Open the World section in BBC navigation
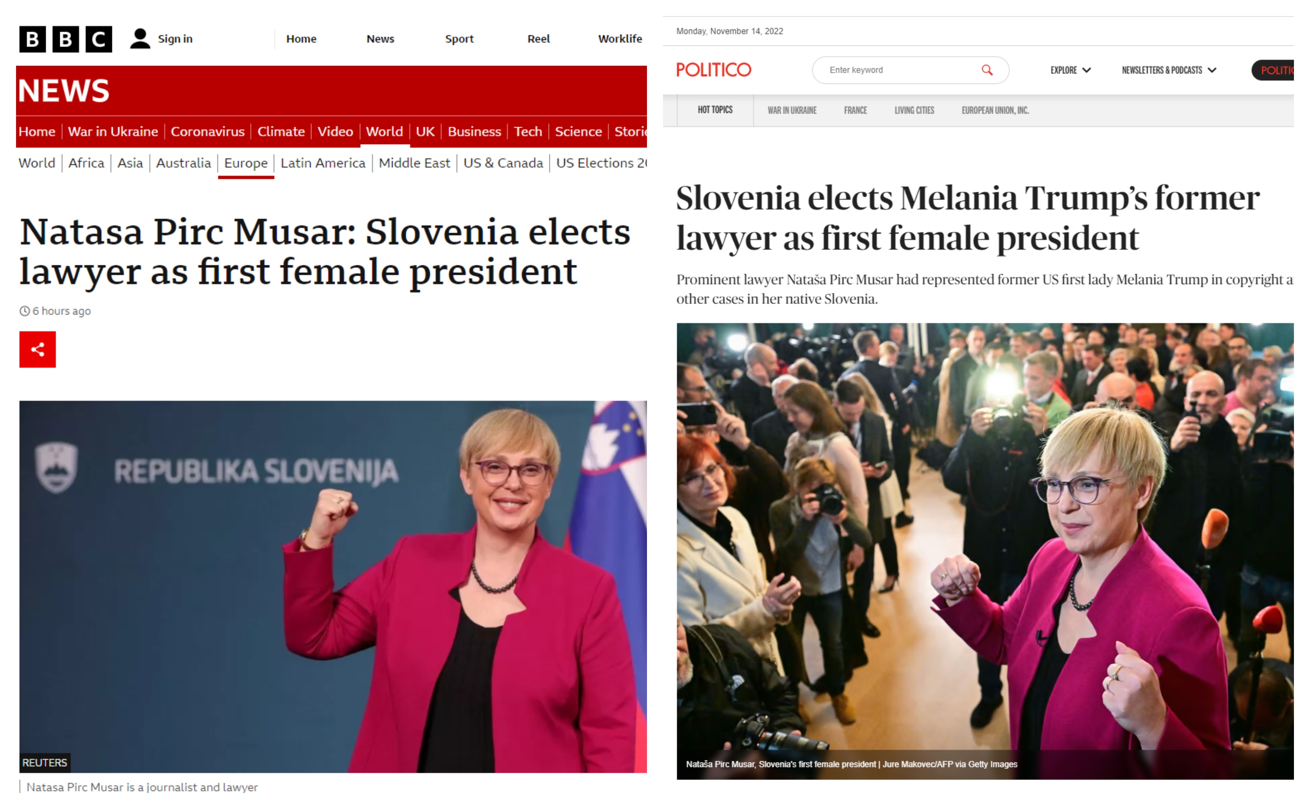The height and width of the screenshot is (809, 1310). click(x=385, y=132)
